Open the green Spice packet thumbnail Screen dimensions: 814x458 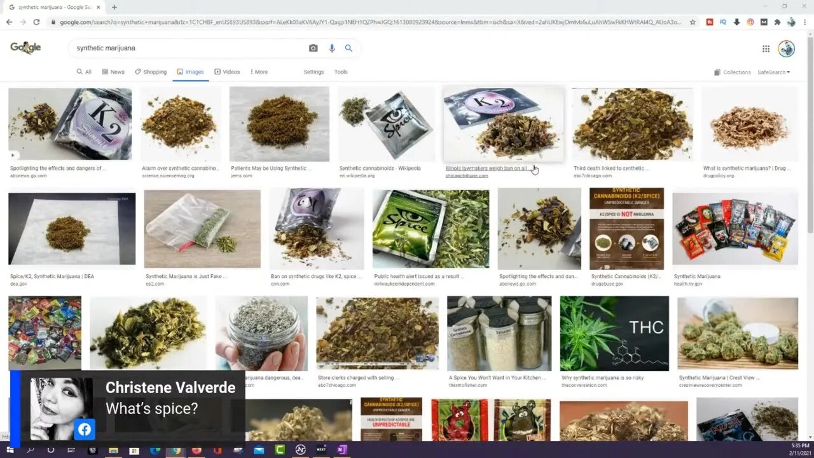click(431, 229)
